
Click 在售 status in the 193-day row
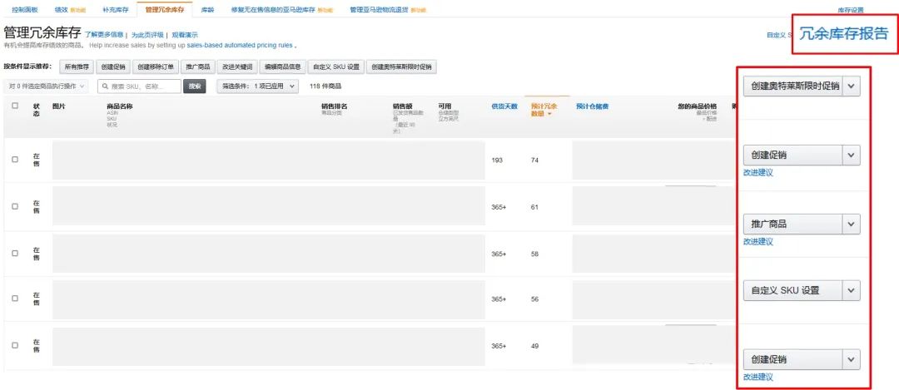tap(36, 160)
